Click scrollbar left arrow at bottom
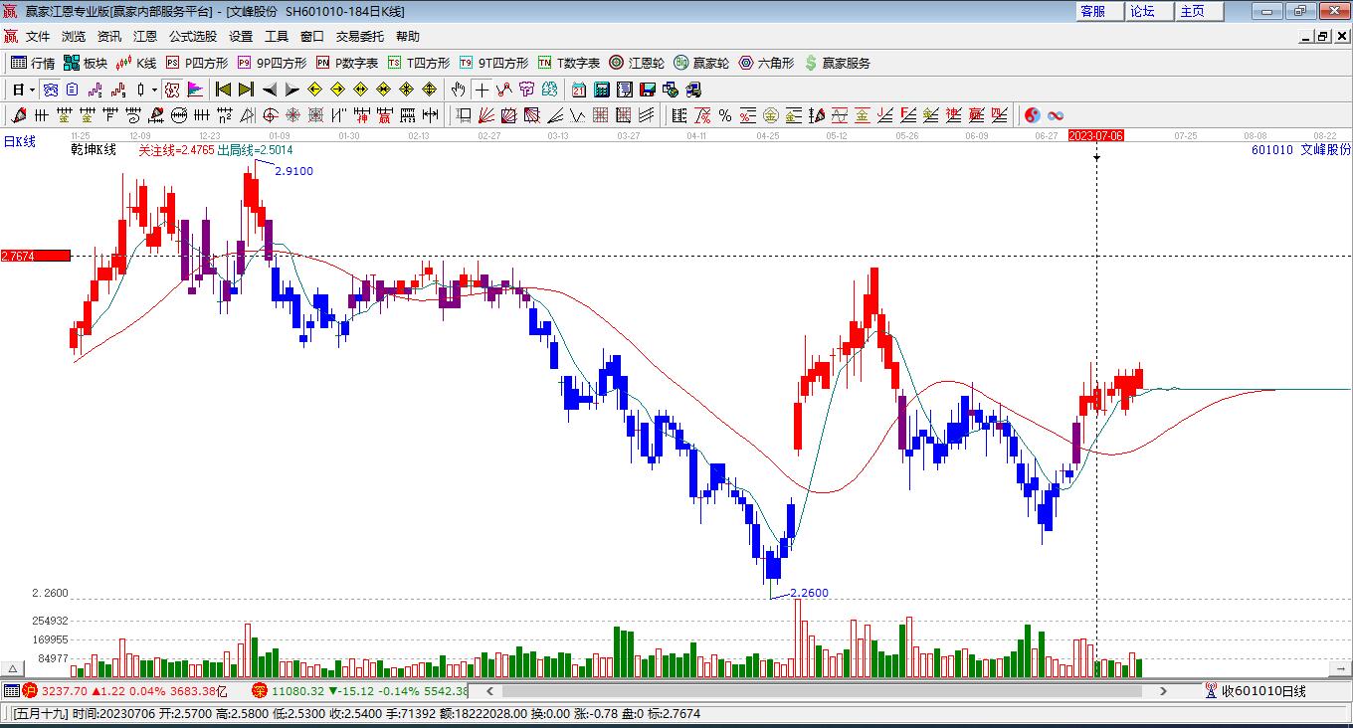Viewport: 1353px width, 728px height. 488,690
